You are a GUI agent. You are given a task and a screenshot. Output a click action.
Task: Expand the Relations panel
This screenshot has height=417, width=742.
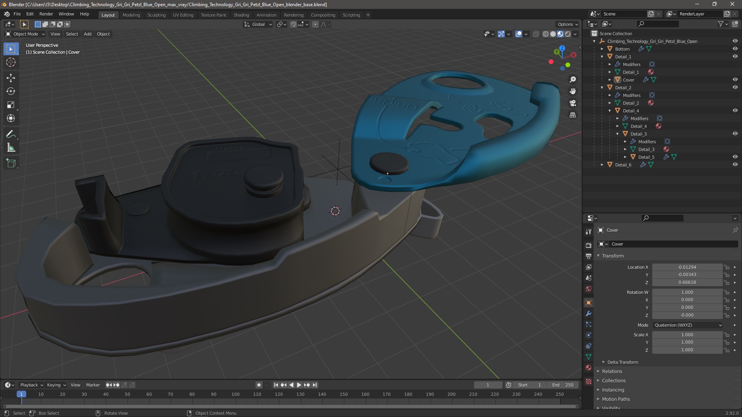(x=612, y=371)
